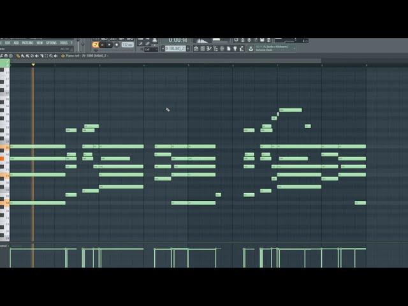Open the Browser view icon

coord(215,48)
